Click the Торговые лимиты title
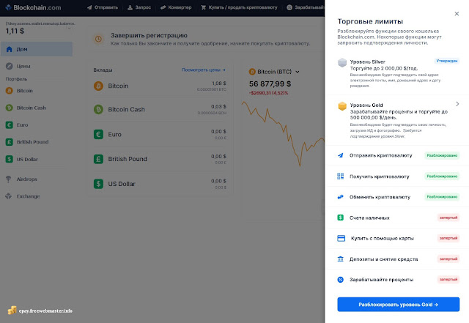Image resolution: width=469 pixels, height=323 pixels. 370,21
